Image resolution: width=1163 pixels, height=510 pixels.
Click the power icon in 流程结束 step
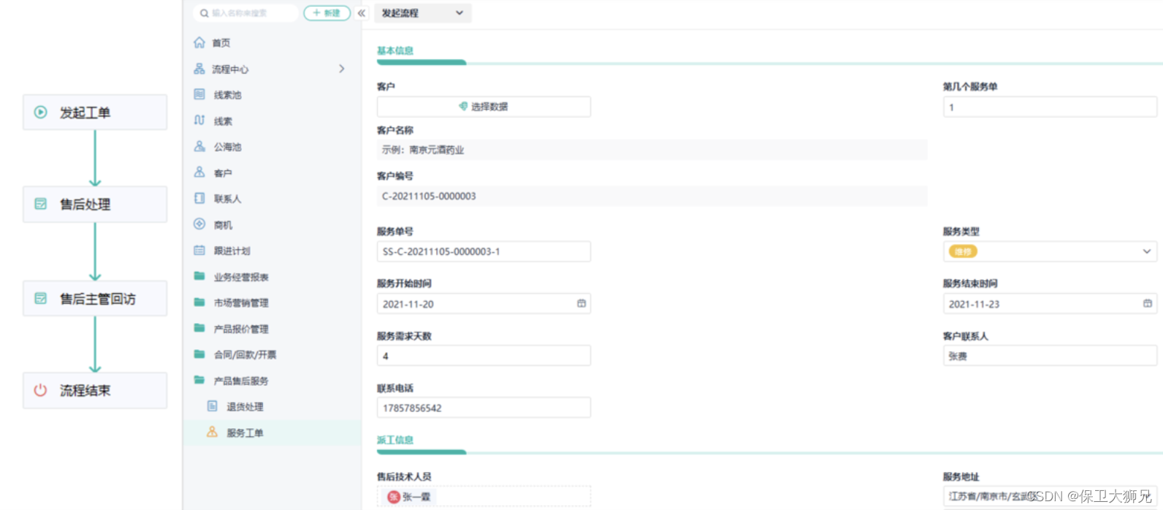click(41, 390)
